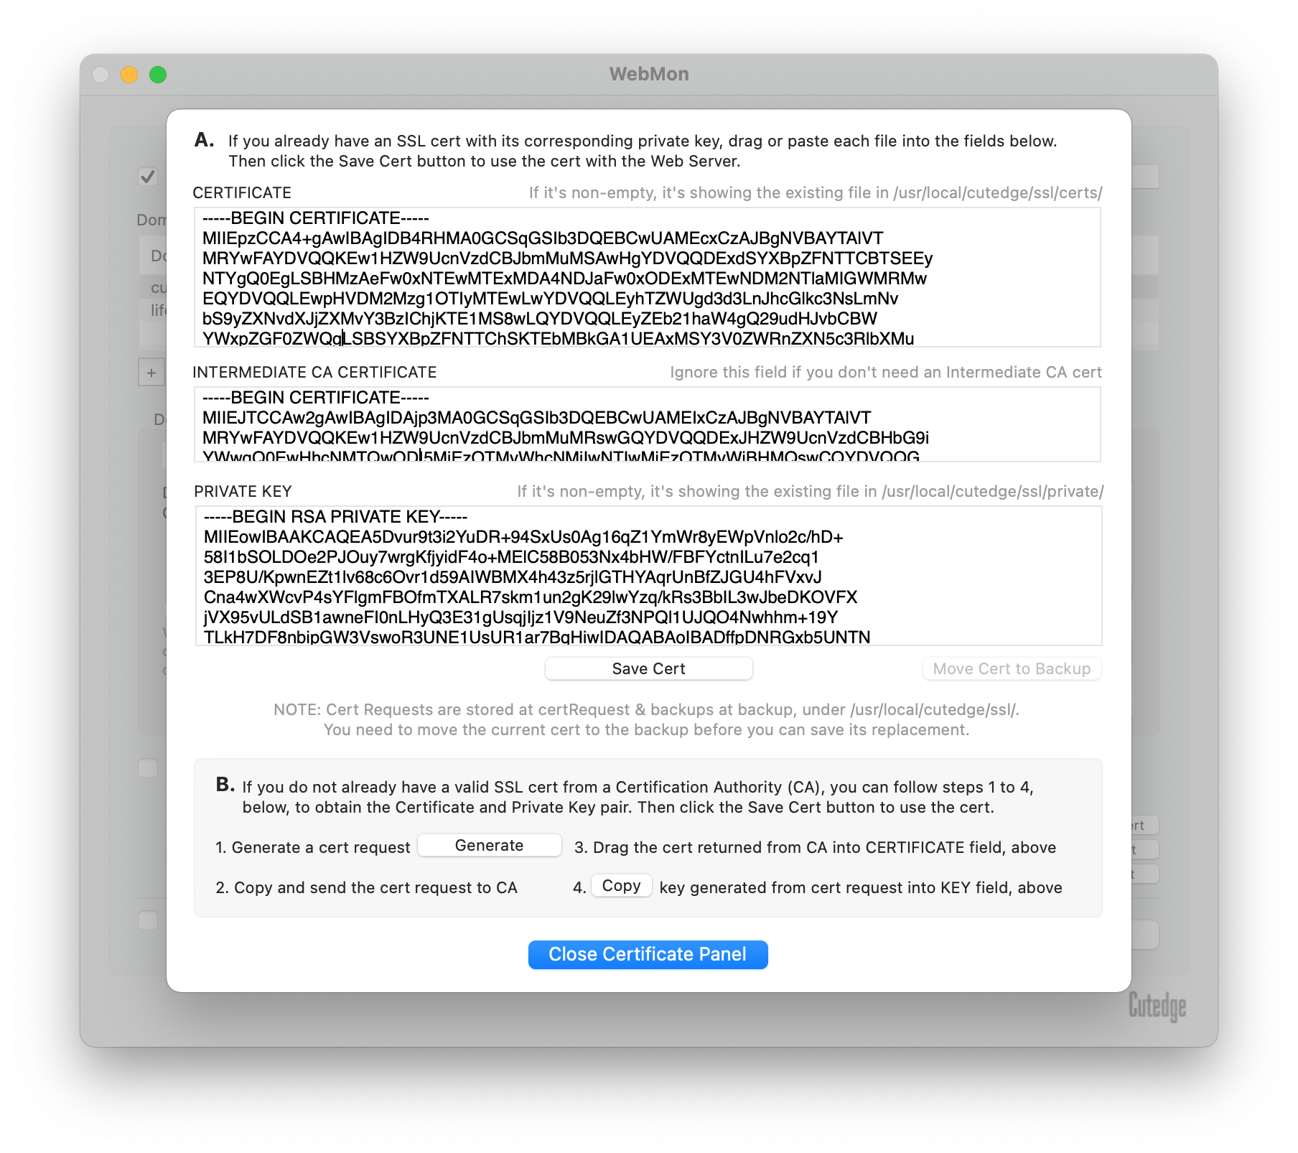Copy the key generated from cert request
The height and width of the screenshot is (1153, 1298).
coord(621,885)
